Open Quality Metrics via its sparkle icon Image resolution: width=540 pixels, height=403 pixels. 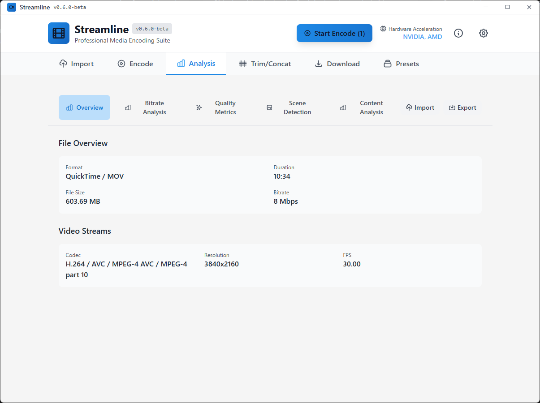[199, 107]
